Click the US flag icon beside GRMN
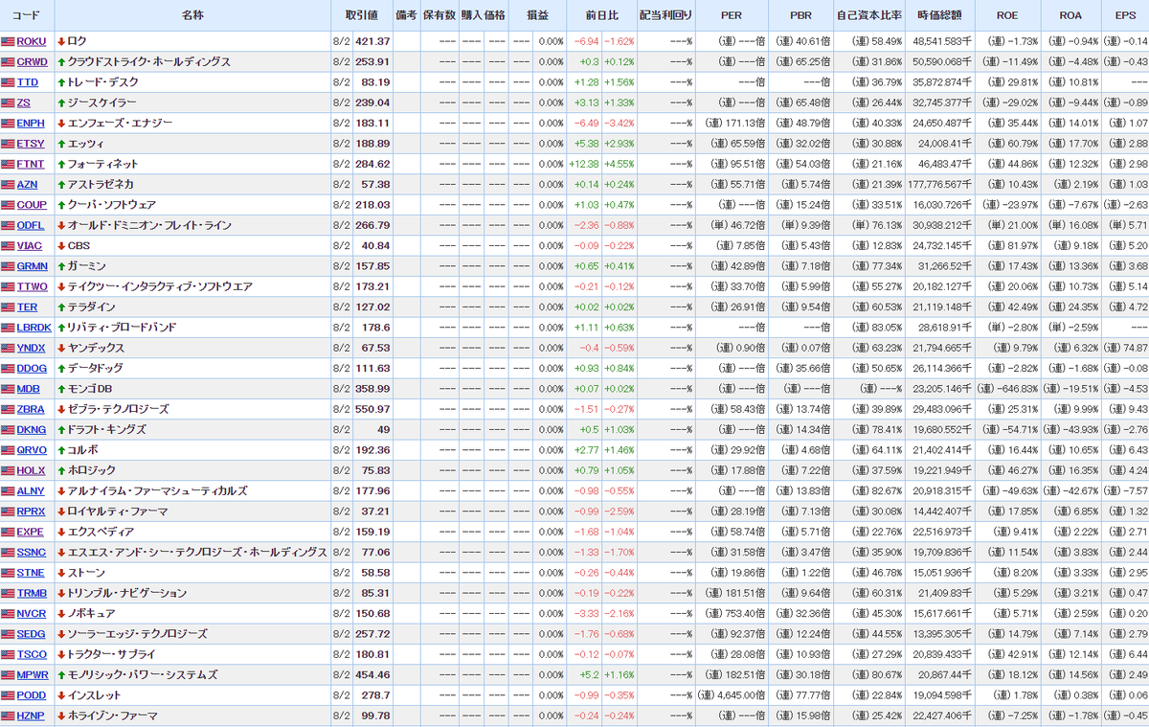 pyautogui.click(x=9, y=266)
